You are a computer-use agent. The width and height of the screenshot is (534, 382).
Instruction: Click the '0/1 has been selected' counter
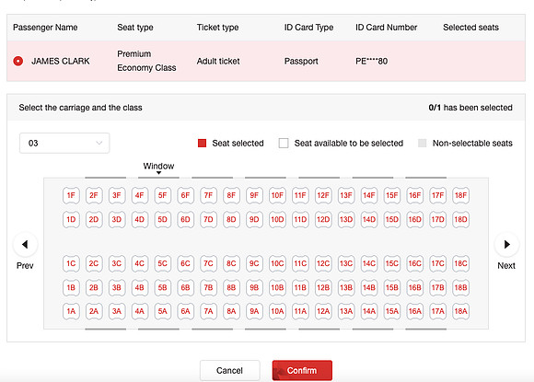click(x=470, y=108)
